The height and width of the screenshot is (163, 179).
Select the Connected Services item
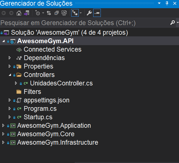point(53,49)
